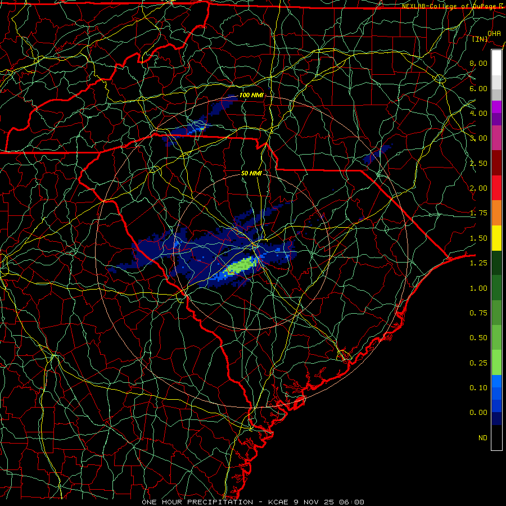The image size is (506, 506).
Task: Click the 0.10 legend value
Action: 478,388
